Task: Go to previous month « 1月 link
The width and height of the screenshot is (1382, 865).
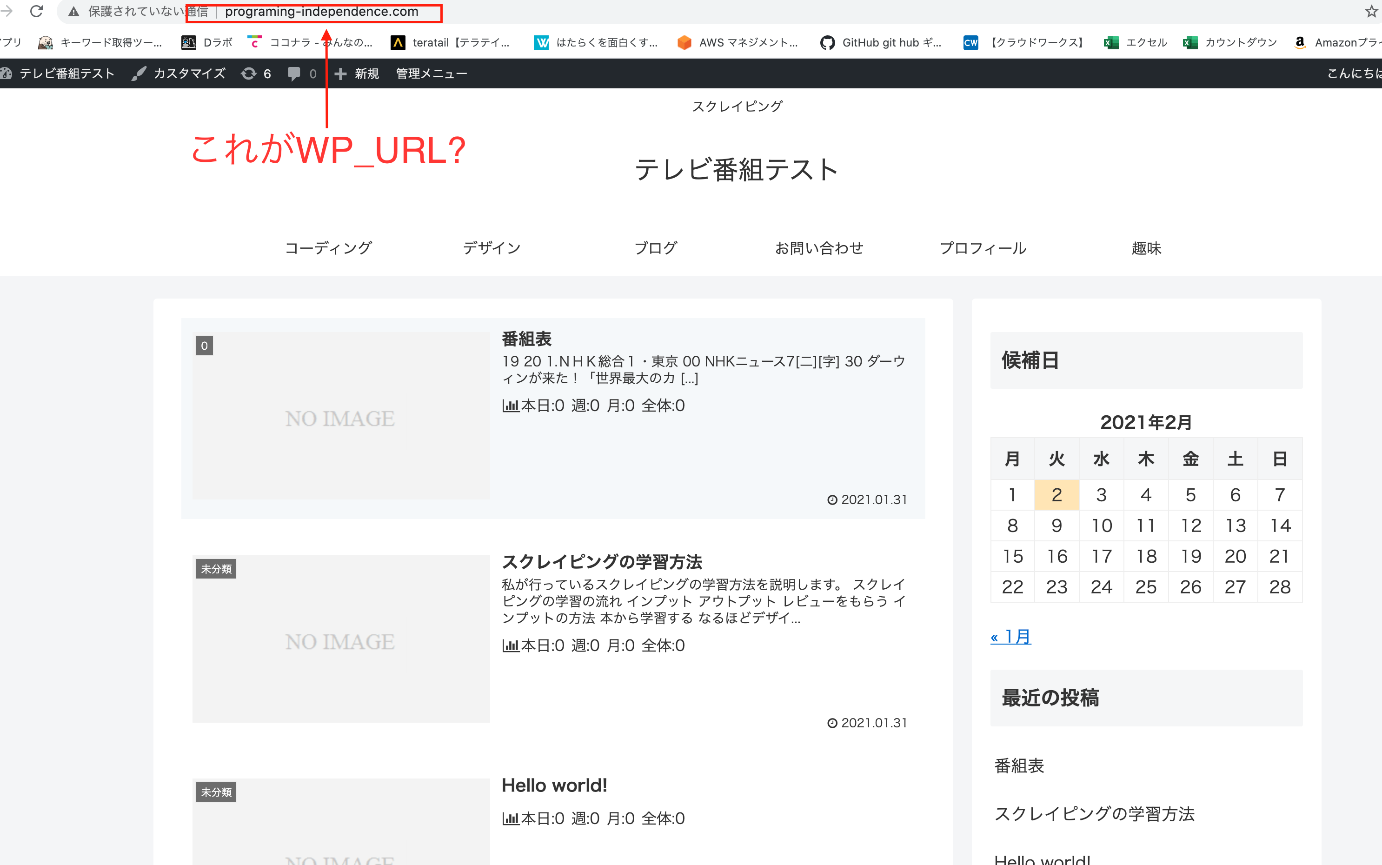Action: (x=1011, y=636)
